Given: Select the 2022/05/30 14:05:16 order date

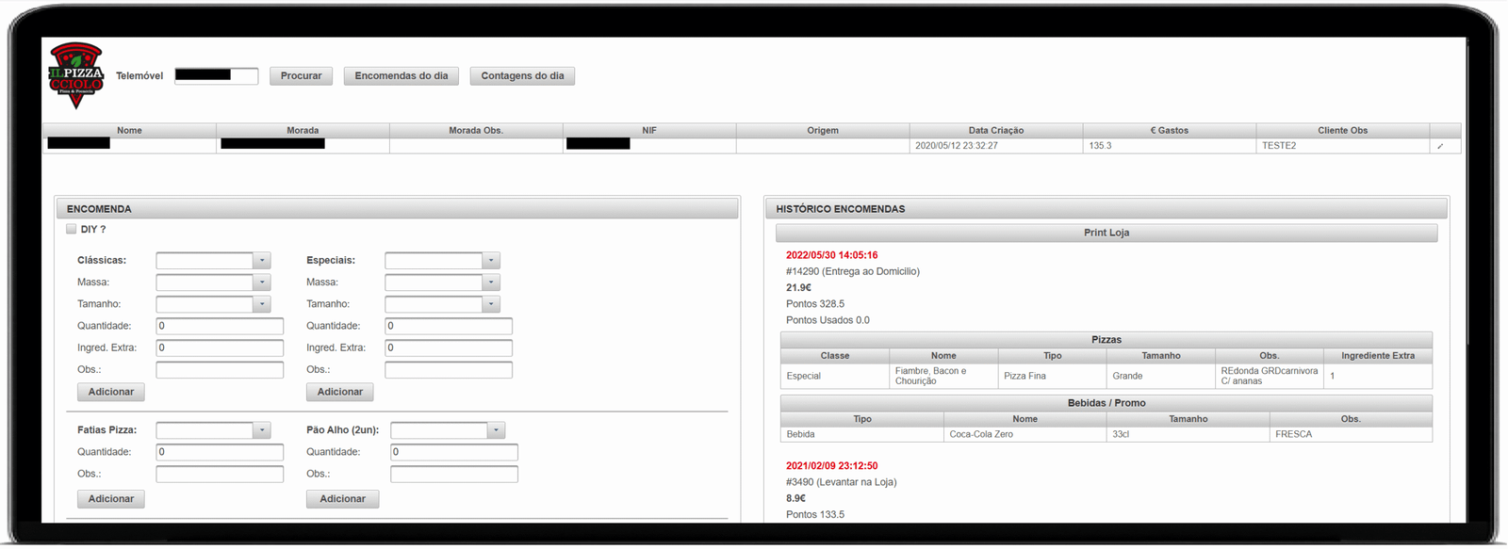Looking at the screenshot, I should pyautogui.click(x=831, y=255).
